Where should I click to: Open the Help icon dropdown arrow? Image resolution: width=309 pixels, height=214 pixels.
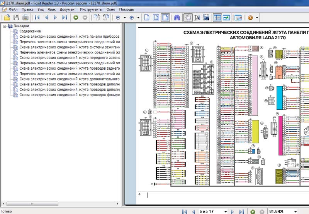[257, 18]
